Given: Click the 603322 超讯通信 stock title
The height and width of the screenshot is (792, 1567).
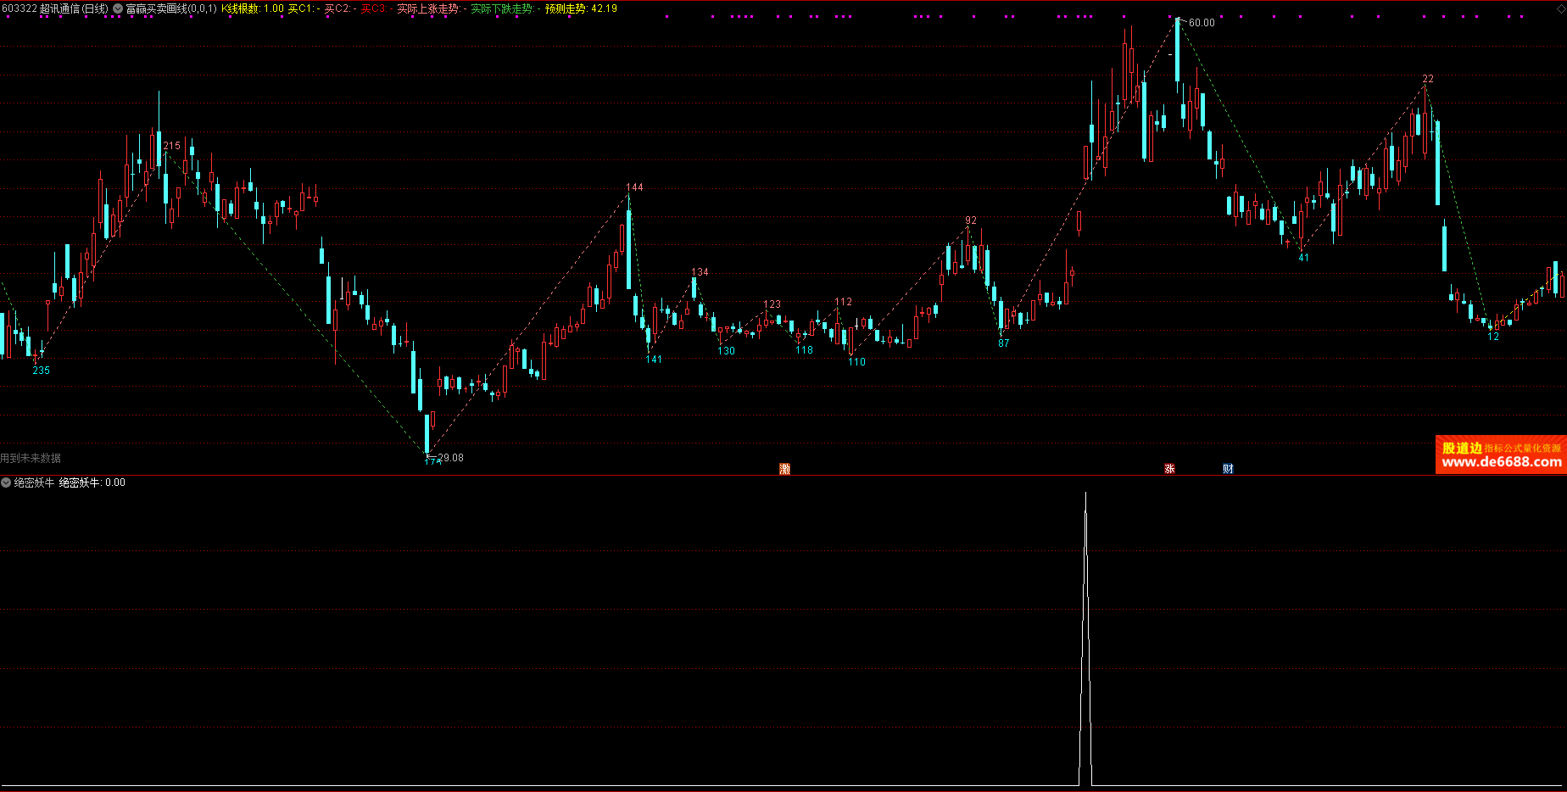Looking at the screenshot, I should [55, 8].
